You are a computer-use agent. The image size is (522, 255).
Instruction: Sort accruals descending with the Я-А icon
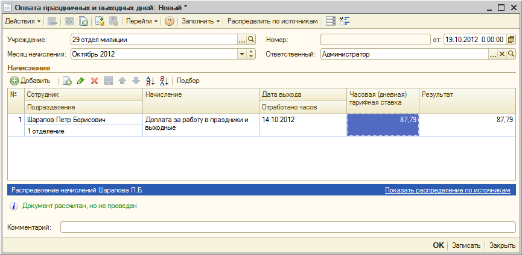pyautogui.click(x=164, y=81)
